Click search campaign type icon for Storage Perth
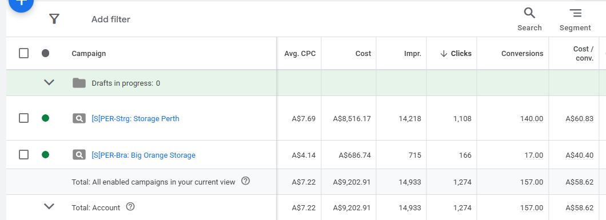606x220 pixels. (x=79, y=118)
